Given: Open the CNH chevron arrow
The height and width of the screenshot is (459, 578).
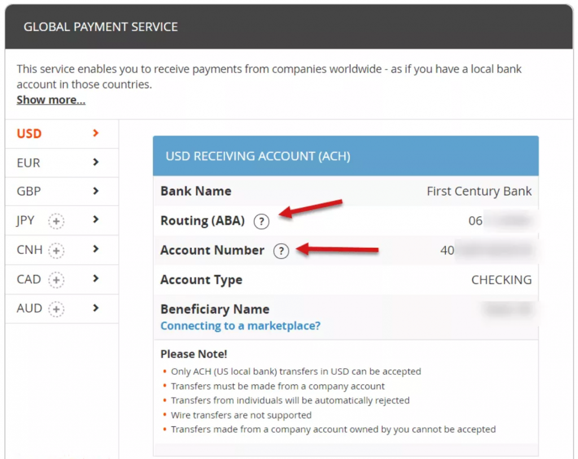Looking at the screenshot, I should pyautogui.click(x=96, y=249).
